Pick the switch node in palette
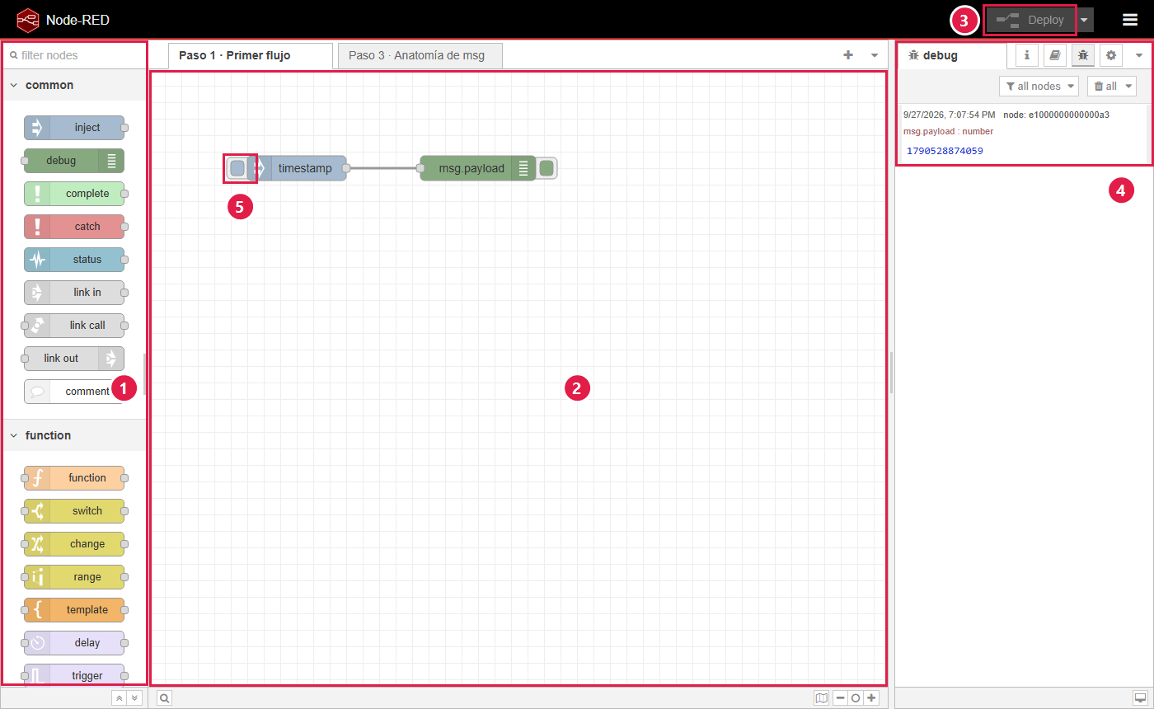Viewport: 1154px width, 709px height. coord(74,511)
